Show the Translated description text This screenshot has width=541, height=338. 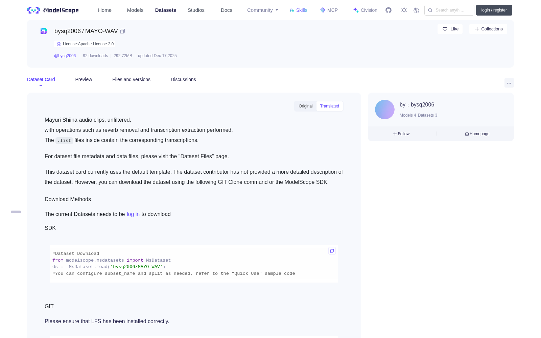click(x=330, y=106)
